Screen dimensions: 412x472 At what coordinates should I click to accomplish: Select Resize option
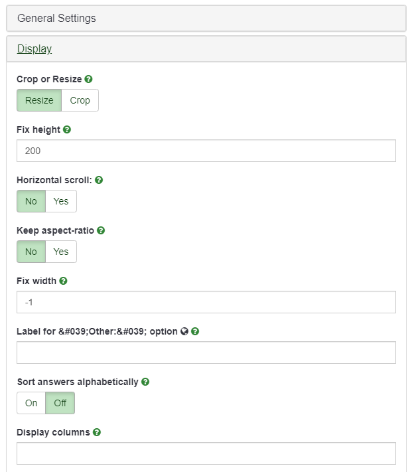39,100
